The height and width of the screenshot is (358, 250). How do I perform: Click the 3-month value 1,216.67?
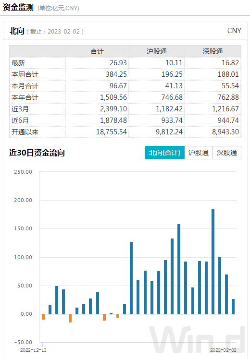[x=225, y=109]
